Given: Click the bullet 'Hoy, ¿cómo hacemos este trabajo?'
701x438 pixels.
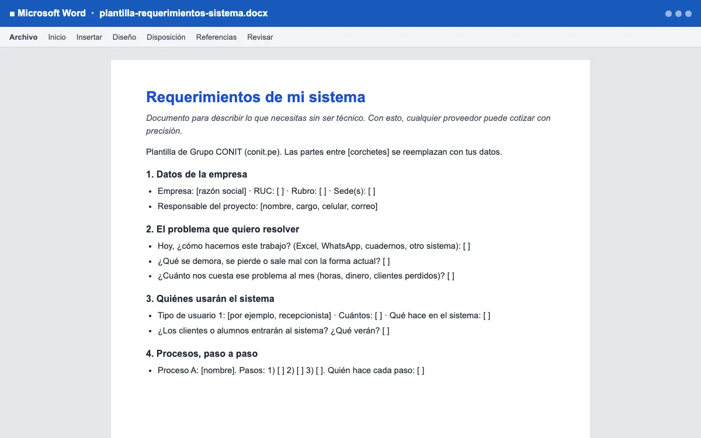Looking at the screenshot, I should [314, 246].
